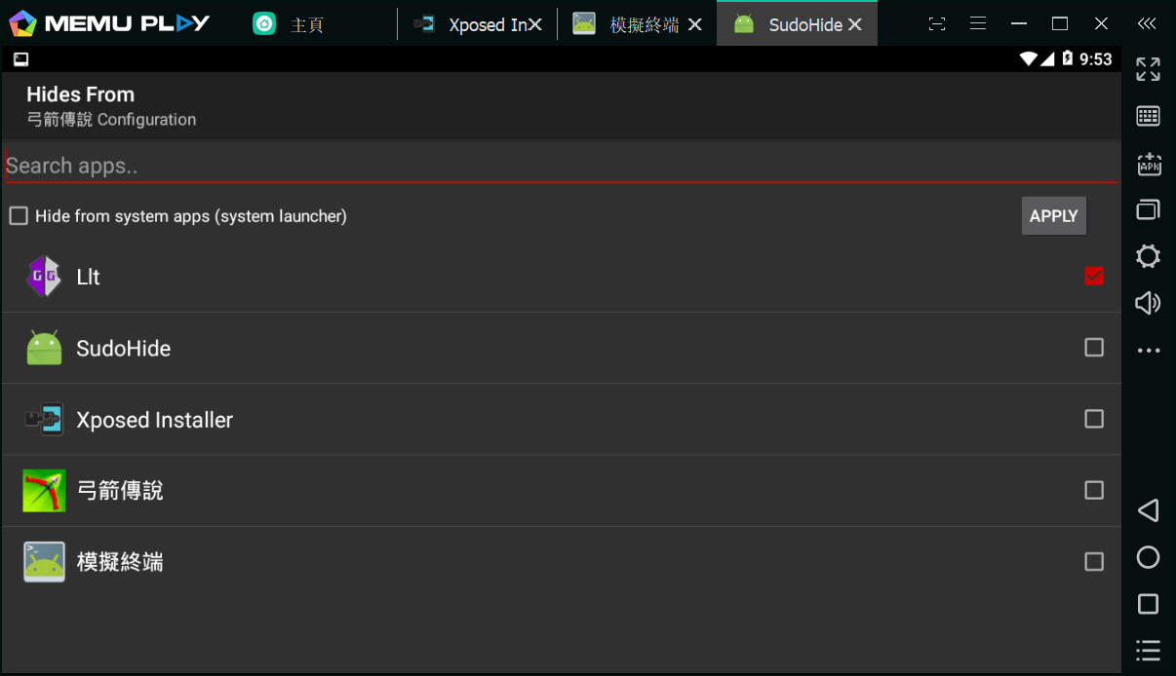The width and height of the screenshot is (1176, 676).
Task: Click the title bar screen-fit bracket icon
Action: 936,23
